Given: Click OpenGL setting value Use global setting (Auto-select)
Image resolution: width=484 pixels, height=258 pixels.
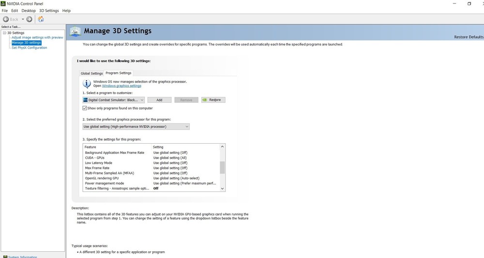Looking at the screenshot, I should coord(176,178).
